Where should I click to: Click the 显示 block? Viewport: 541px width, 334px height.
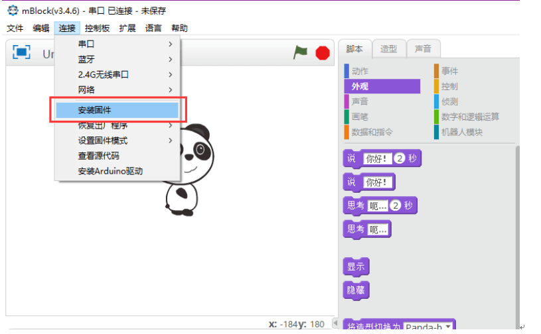(356, 266)
